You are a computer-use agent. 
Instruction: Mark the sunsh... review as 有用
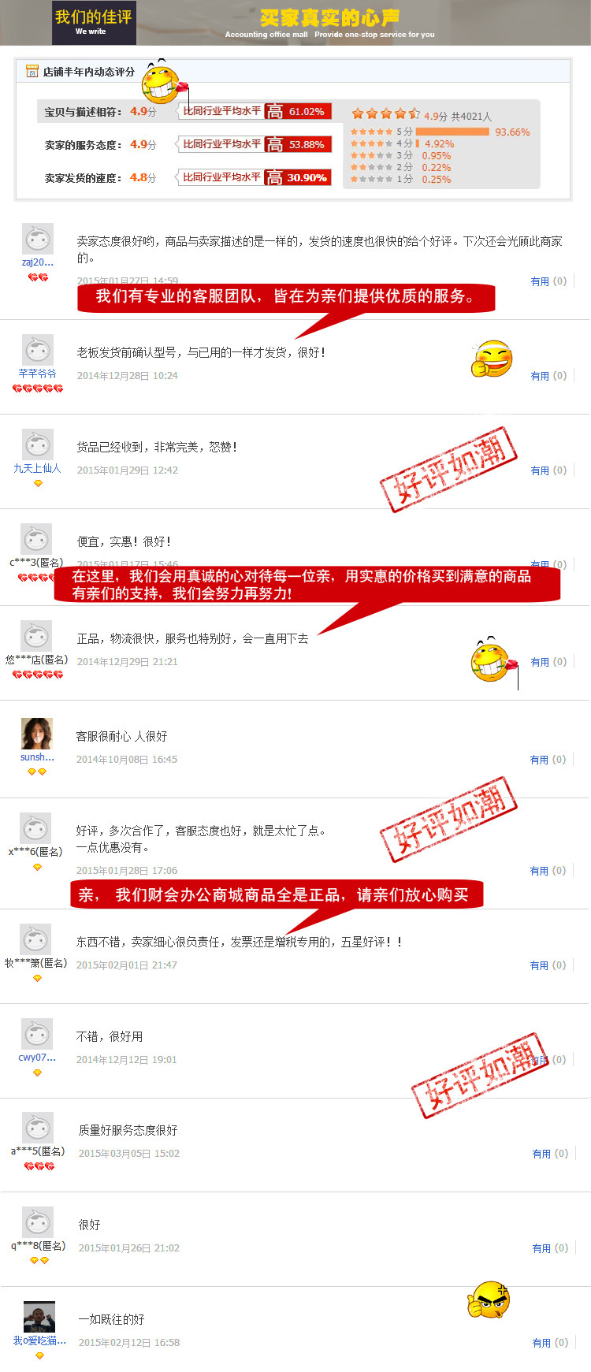(x=539, y=760)
